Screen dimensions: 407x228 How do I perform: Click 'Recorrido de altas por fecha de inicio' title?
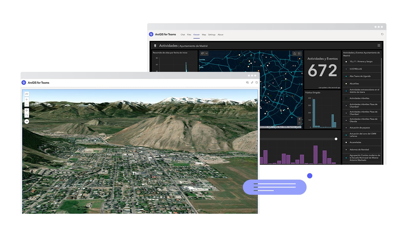pos(170,53)
